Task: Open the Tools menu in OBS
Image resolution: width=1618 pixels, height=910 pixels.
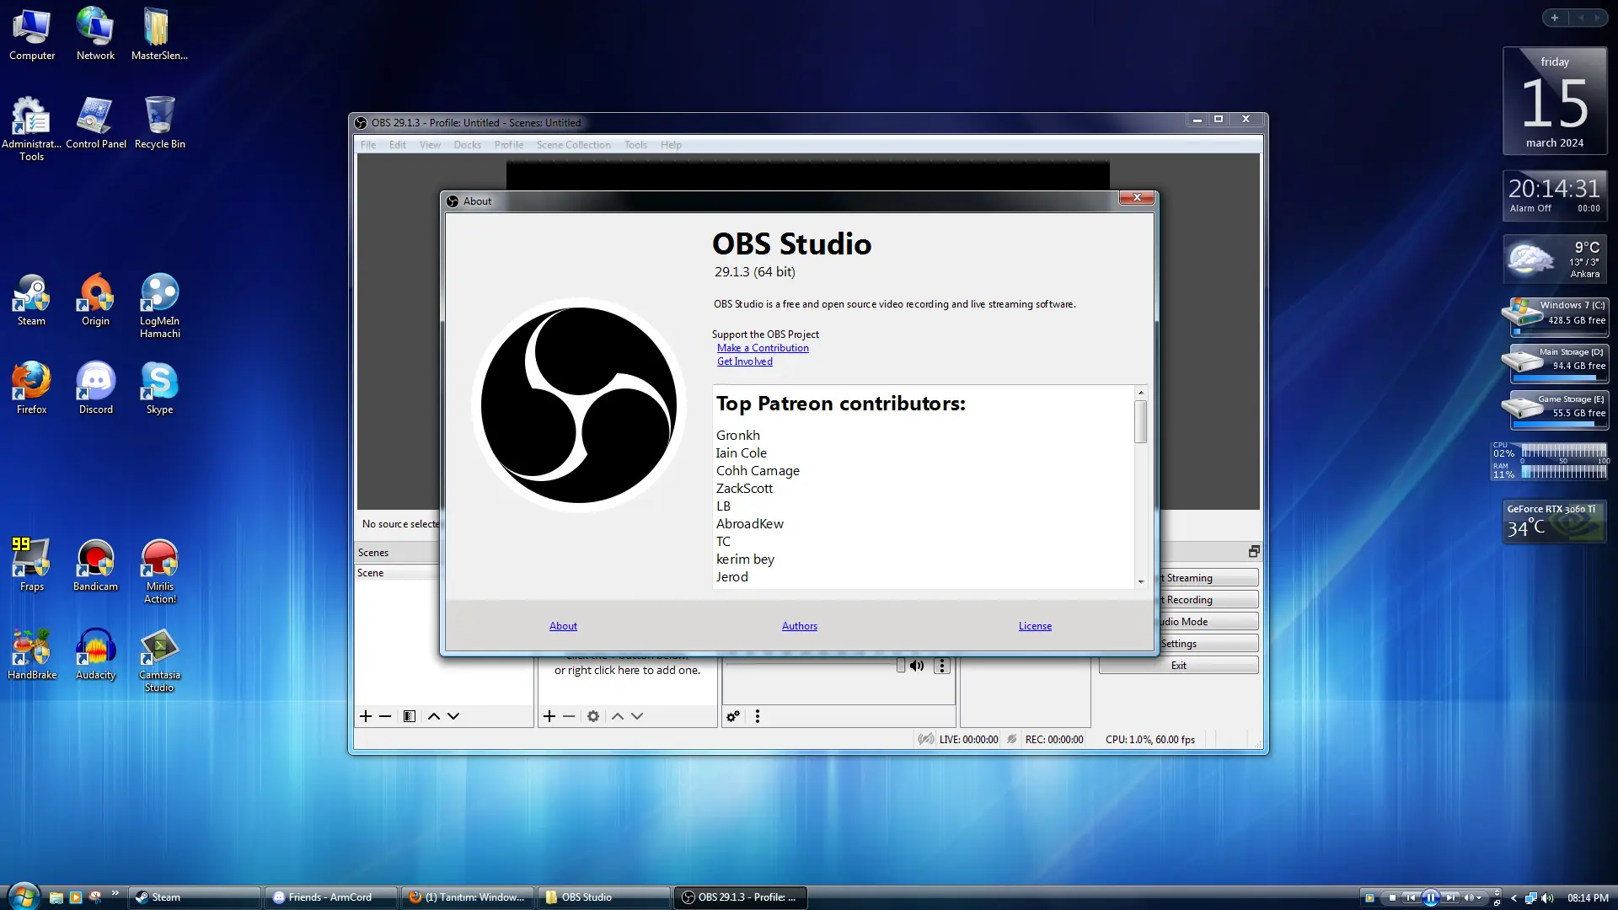Action: coord(636,145)
